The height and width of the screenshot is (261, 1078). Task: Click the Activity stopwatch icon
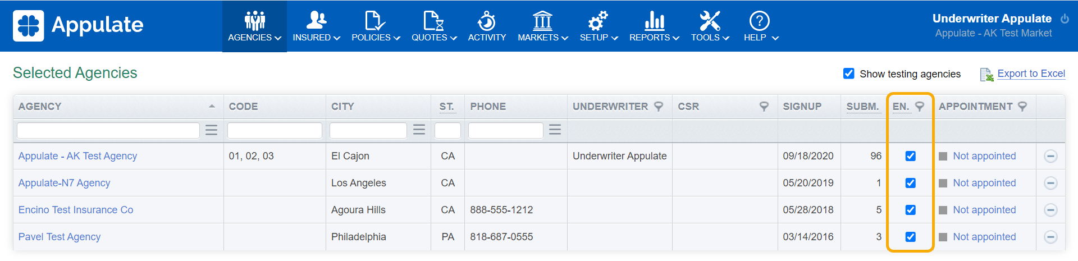(x=487, y=21)
